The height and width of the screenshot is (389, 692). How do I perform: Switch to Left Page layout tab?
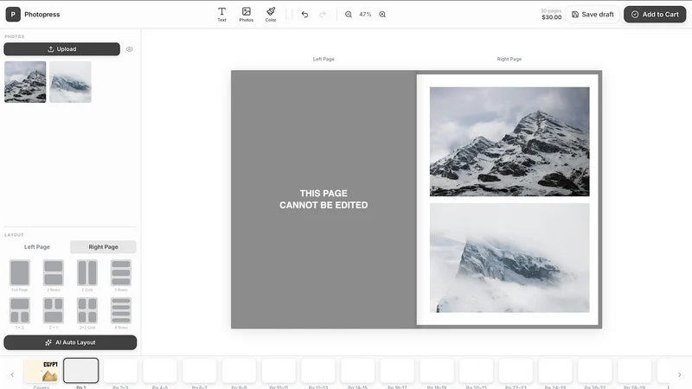37,246
